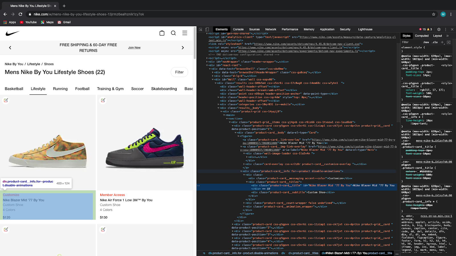
Task: Open a new browser tab
Action: 64,6
